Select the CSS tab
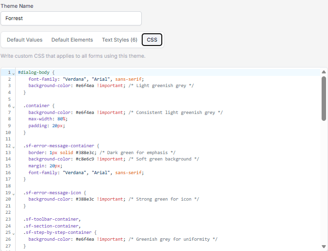Viewport: 328px width, 251px height. [152, 40]
